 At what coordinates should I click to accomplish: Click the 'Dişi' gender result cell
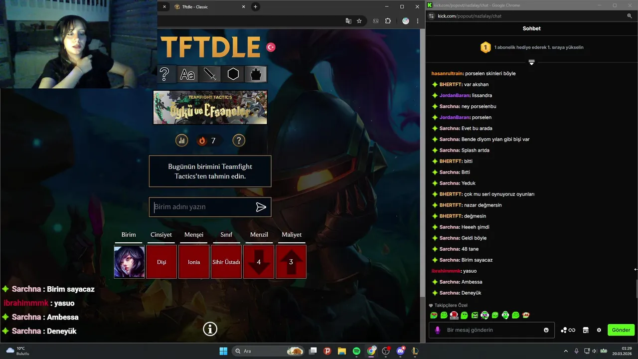tap(161, 262)
